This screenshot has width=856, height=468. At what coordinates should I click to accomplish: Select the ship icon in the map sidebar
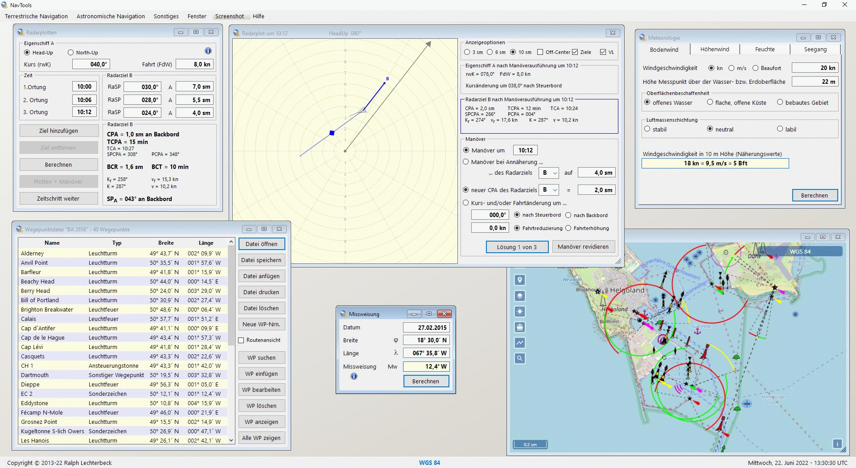click(519, 327)
